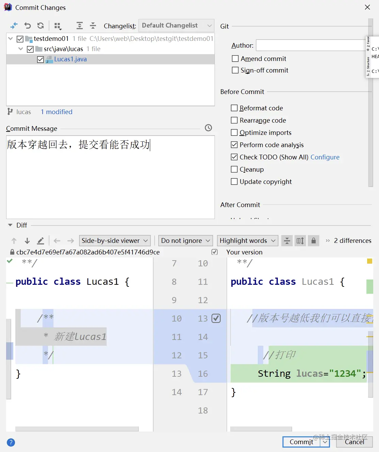Toggle synchronize scrolling icon
Viewport: 379px width, 452px height.
(300, 241)
